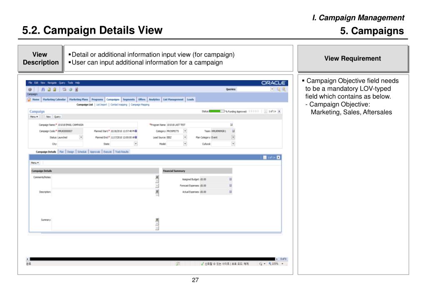The width and height of the screenshot is (426, 294).
Task: Click in the Comments/Notes text area
Action: pyautogui.click(x=103, y=181)
